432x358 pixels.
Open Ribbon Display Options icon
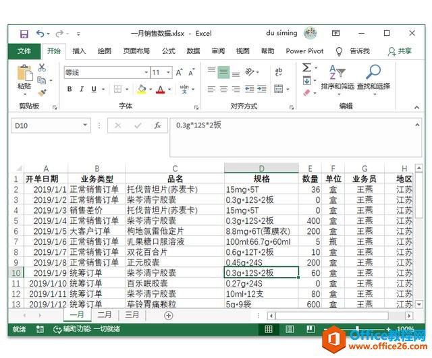click(335, 33)
